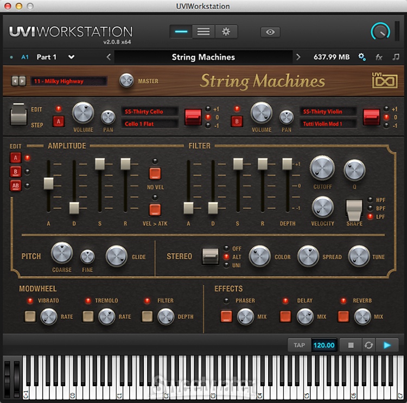Screen dimensions: 407x403
Task: Open the SS-Thirty Cello instrument selector
Action: click(150, 111)
